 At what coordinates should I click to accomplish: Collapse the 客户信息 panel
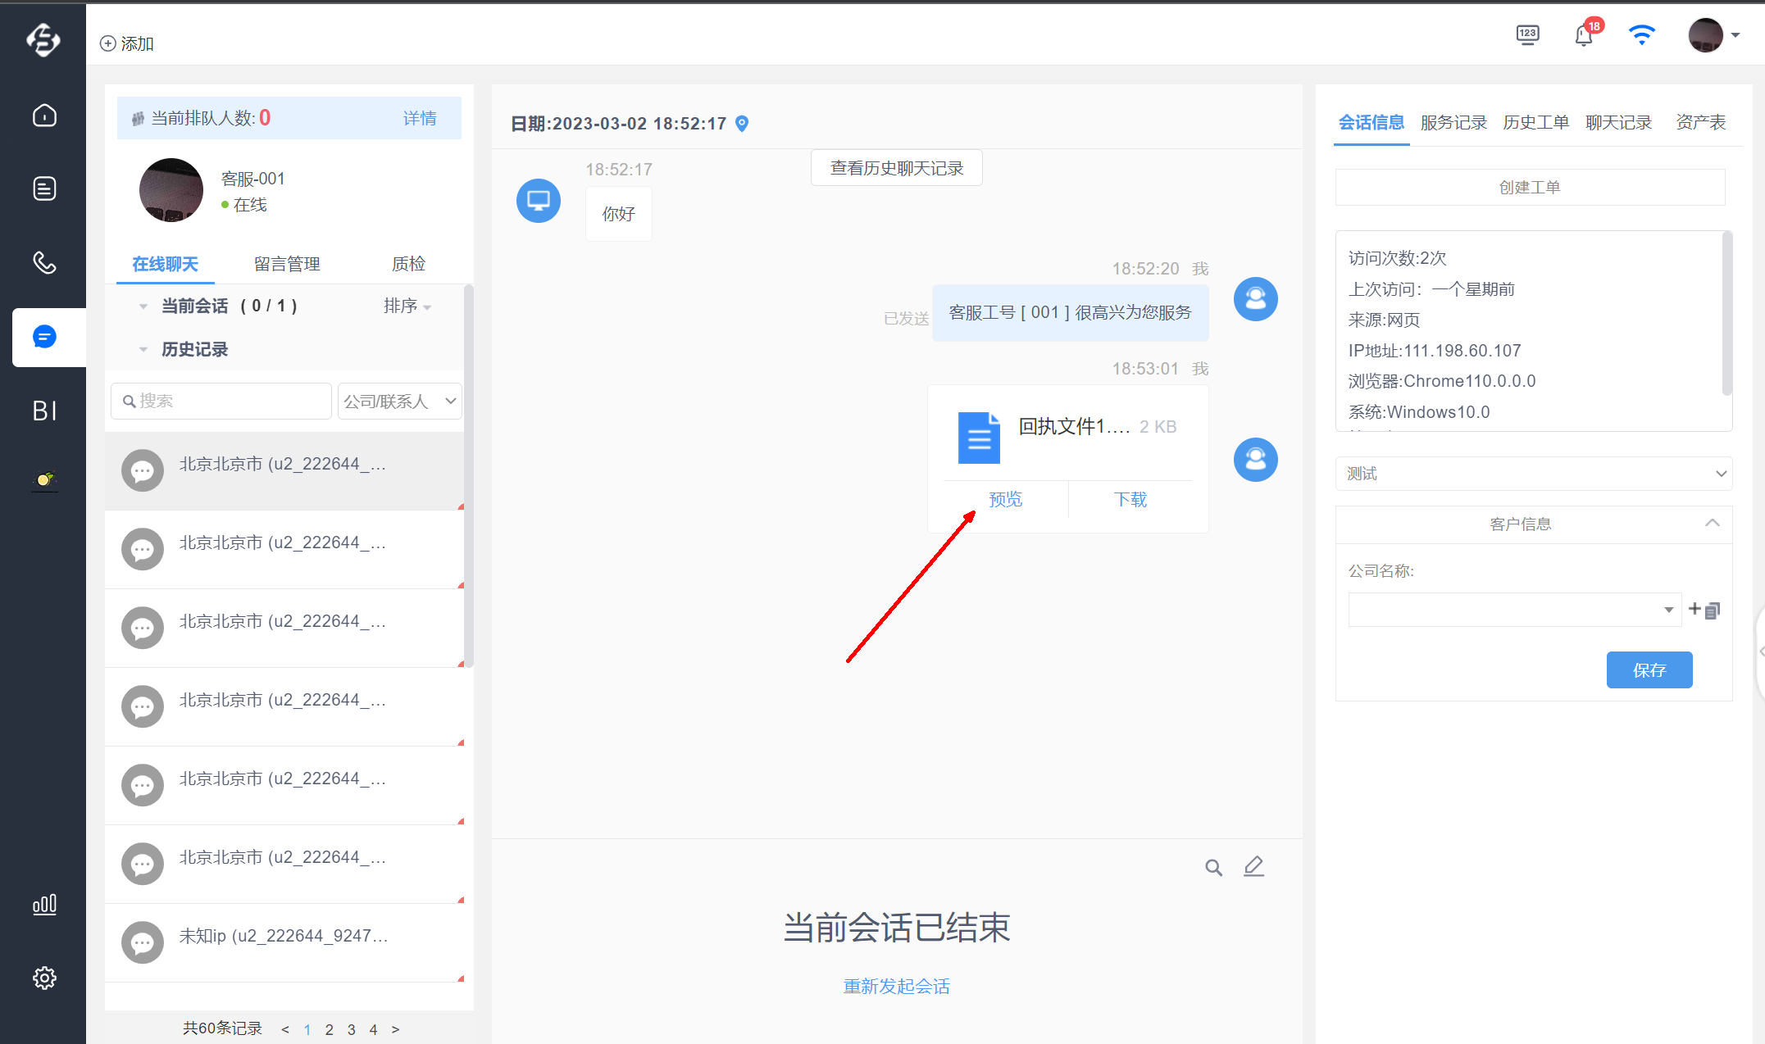(x=1712, y=523)
